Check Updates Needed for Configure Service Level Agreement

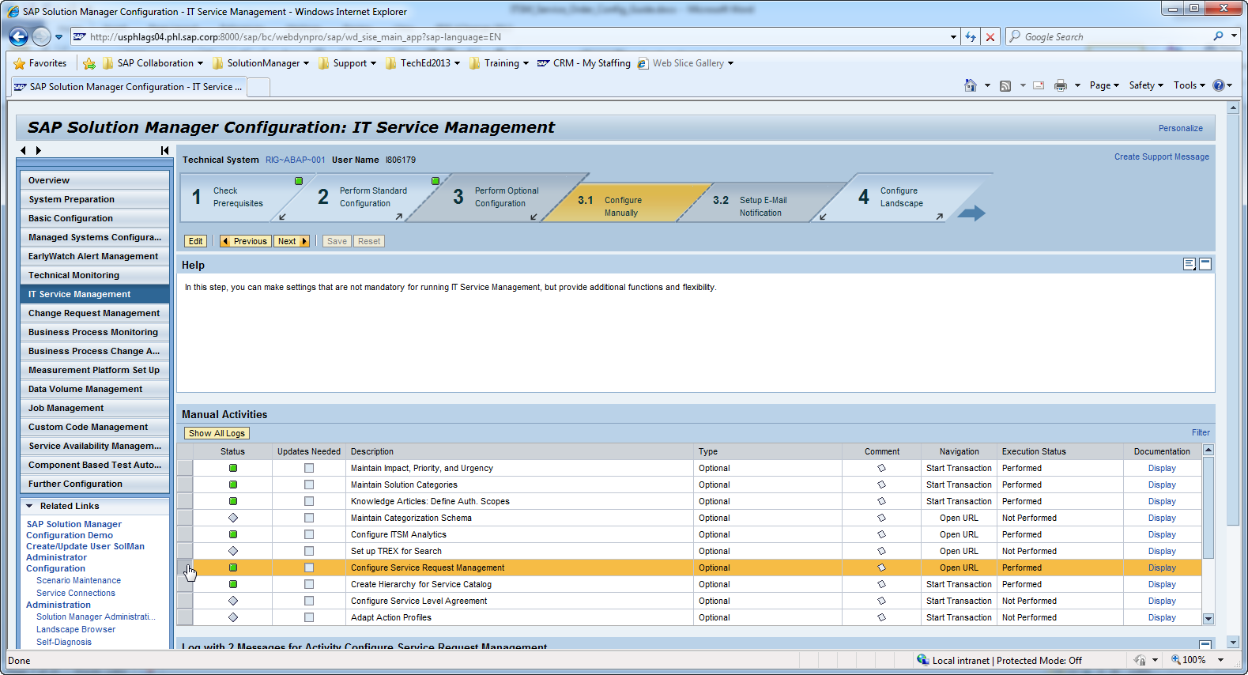pyautogui.click(x=309, y=601)
